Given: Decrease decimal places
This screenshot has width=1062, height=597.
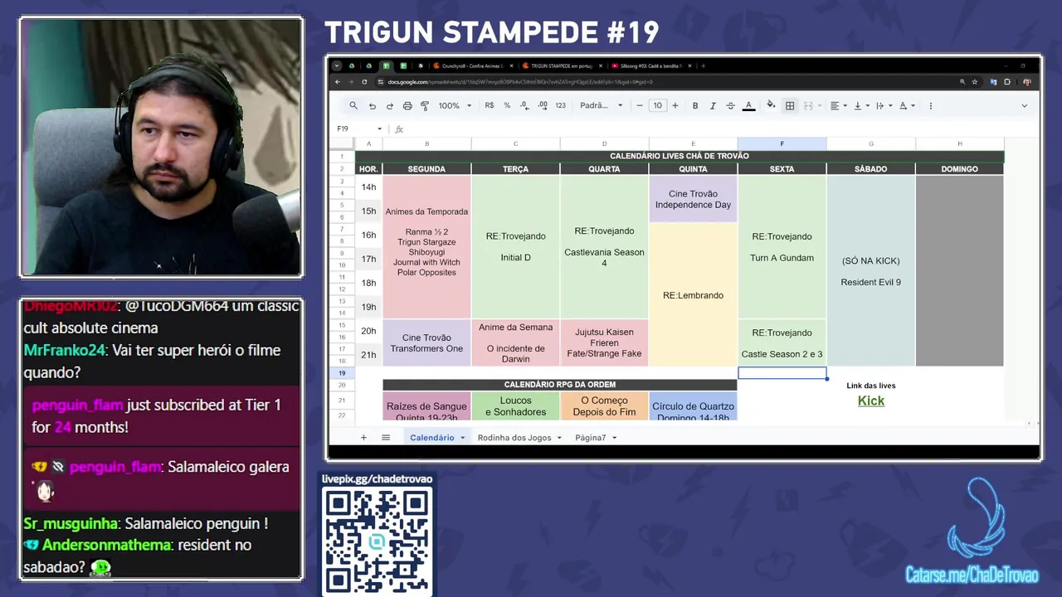Looking at the screenshot, I should [x=524, y=105].
